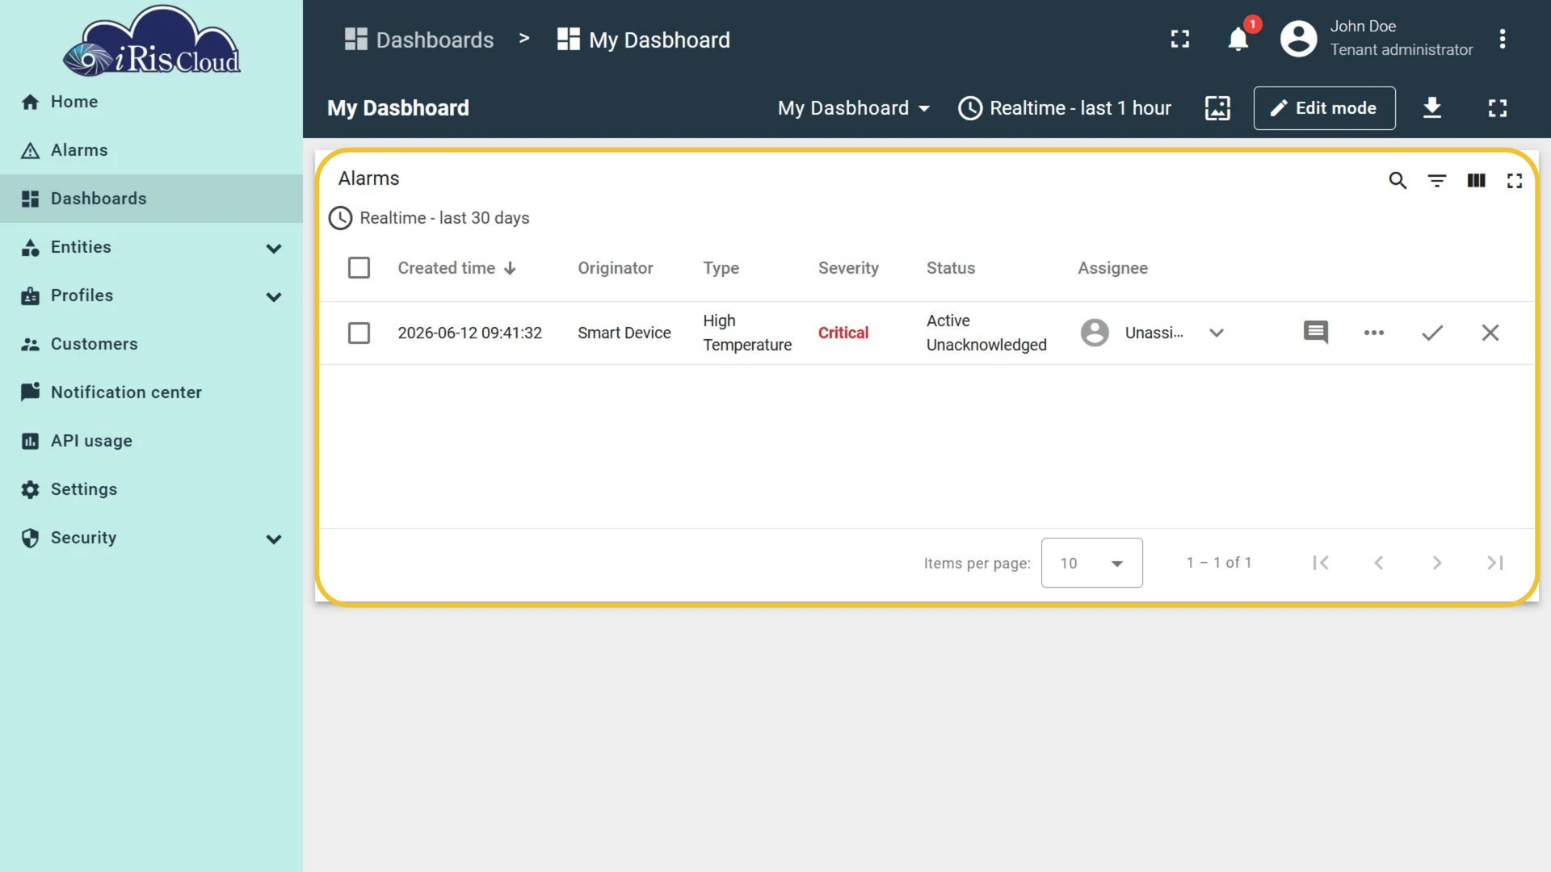The image size is (1551, 872).
Task: Open the items per page dropdown
Action: 1091,563
